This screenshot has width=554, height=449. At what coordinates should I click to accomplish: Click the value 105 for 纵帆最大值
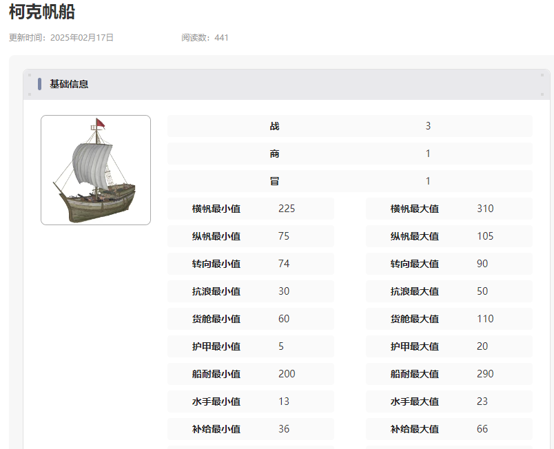coord(485,236)
